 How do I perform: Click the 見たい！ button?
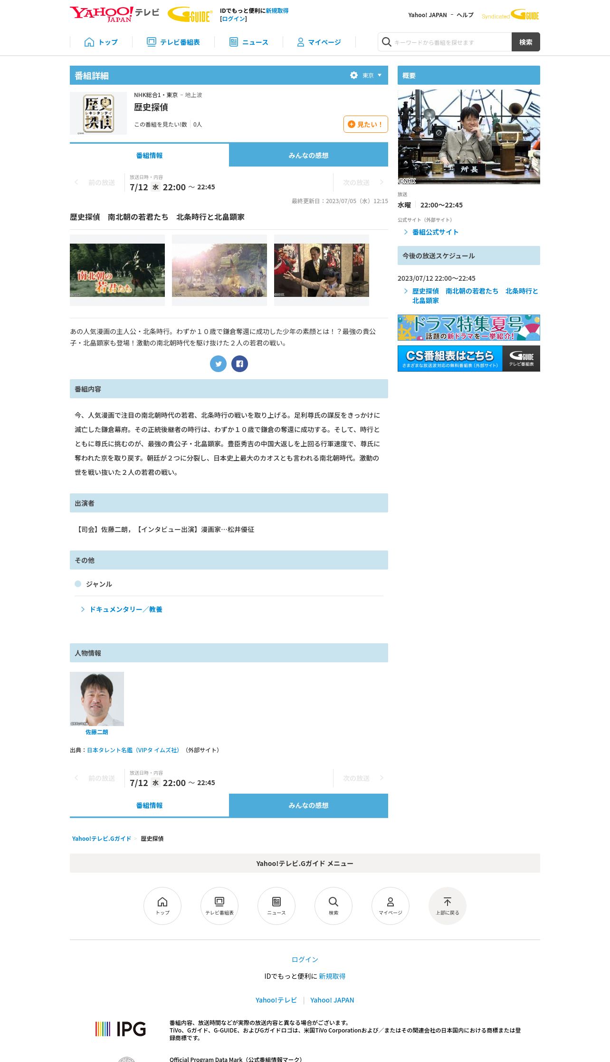[x=366, y=124]
